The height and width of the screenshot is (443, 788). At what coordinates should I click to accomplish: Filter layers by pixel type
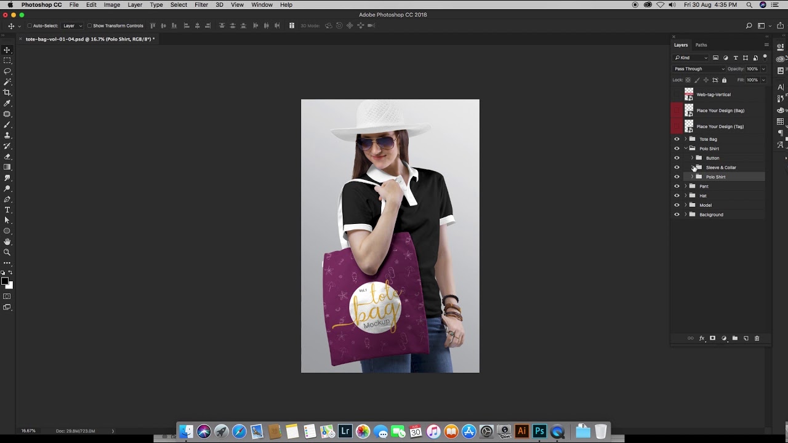pyautogui.click(x=715, y=58)
